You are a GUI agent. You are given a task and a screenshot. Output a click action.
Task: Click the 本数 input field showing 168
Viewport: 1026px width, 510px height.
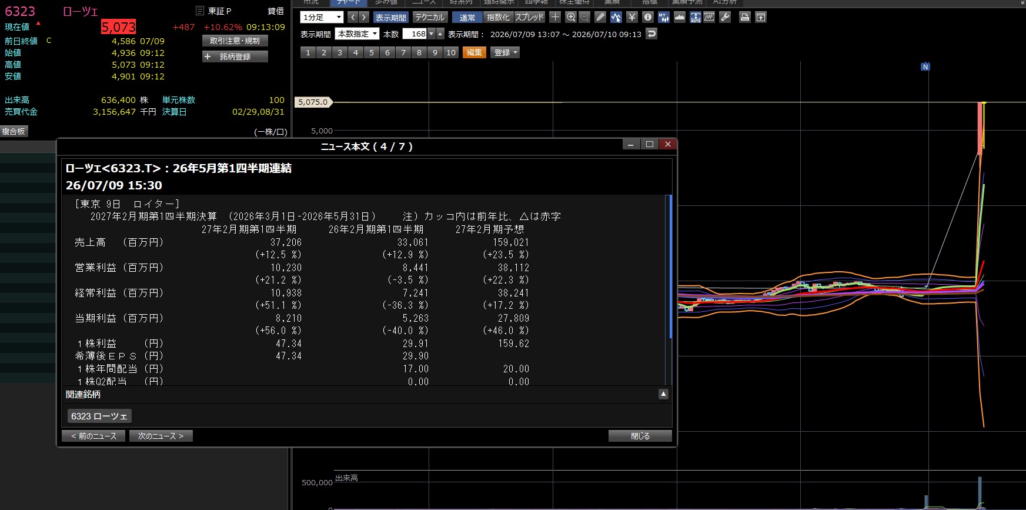[415, 34]
